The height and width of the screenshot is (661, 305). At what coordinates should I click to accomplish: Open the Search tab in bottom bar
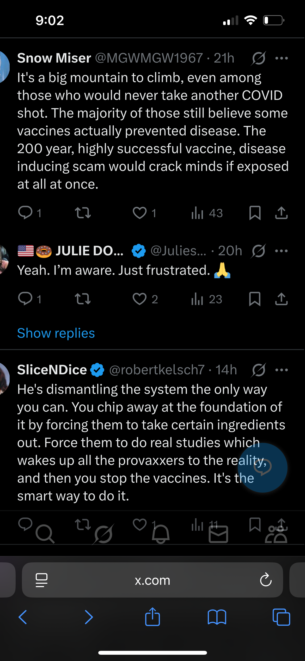tap(45, 534)
